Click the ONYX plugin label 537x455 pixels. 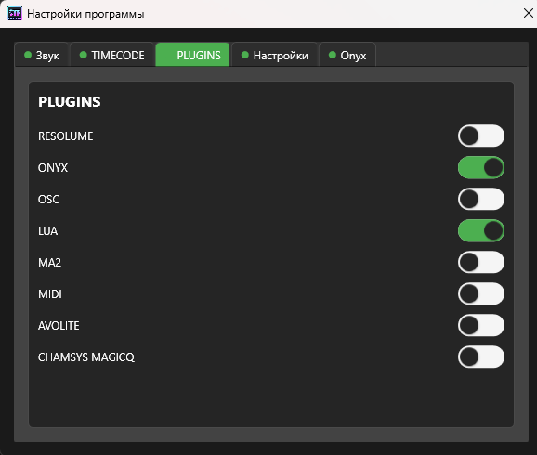click(x=53, y=168)
